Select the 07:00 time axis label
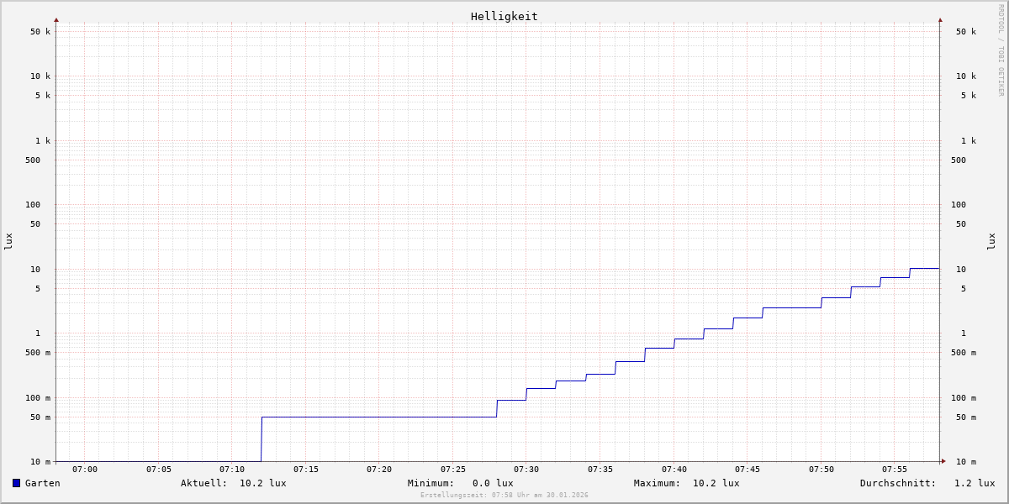This screenshot has width=1009, height=504. tap(85, 470)
